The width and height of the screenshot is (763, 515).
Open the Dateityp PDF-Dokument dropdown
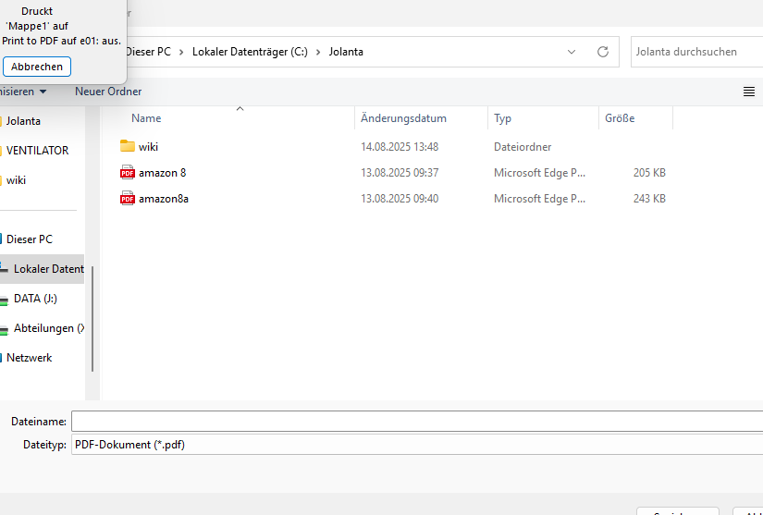[x=416, y=445]
